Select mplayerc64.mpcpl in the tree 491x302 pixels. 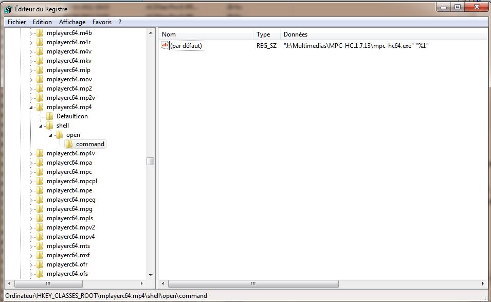(71, 182)
